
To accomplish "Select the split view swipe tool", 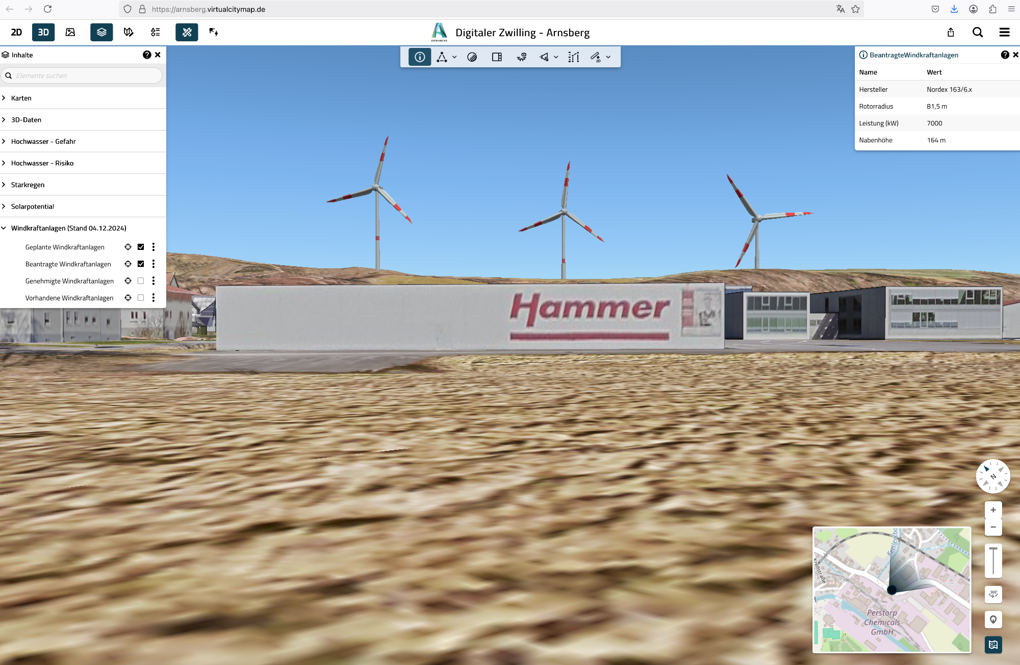I will [x=497, y=57].
